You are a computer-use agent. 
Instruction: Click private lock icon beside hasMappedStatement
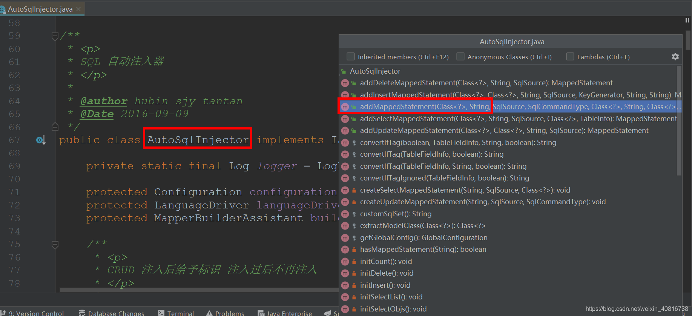354,250
